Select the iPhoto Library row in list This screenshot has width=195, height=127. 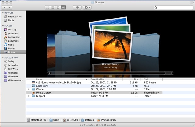[94, 93]
